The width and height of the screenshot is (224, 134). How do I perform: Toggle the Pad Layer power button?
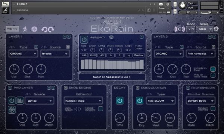point(12,100)
